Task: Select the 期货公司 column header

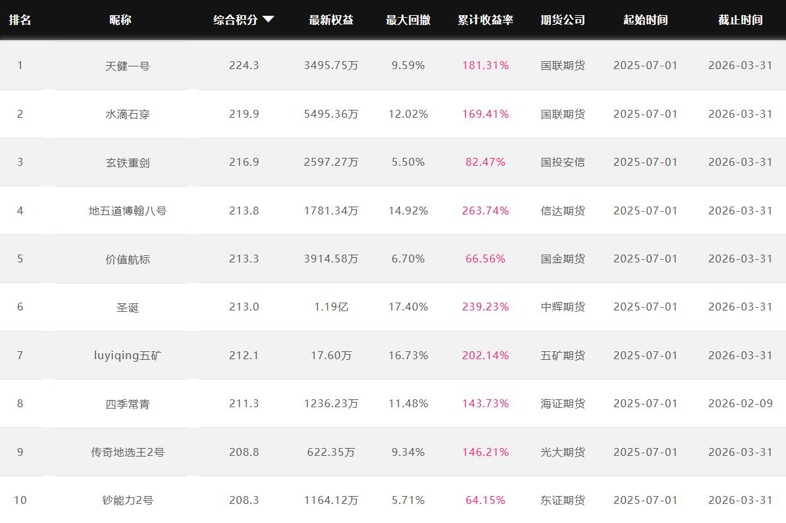Action: [x=563, y=20]
